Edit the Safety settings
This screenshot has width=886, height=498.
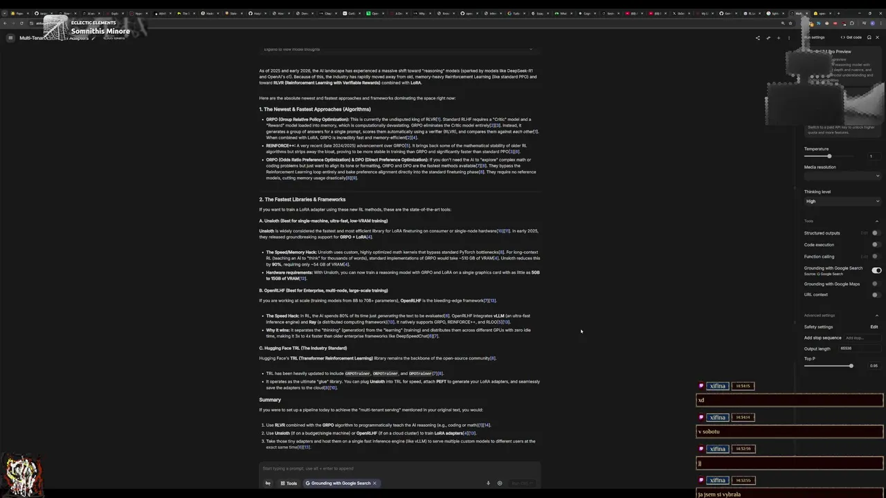874,327
